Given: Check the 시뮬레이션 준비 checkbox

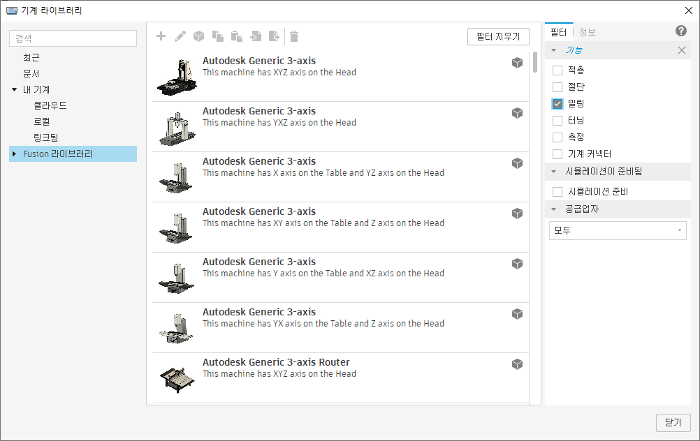Looking at the screenshot, I should (557, 192).
